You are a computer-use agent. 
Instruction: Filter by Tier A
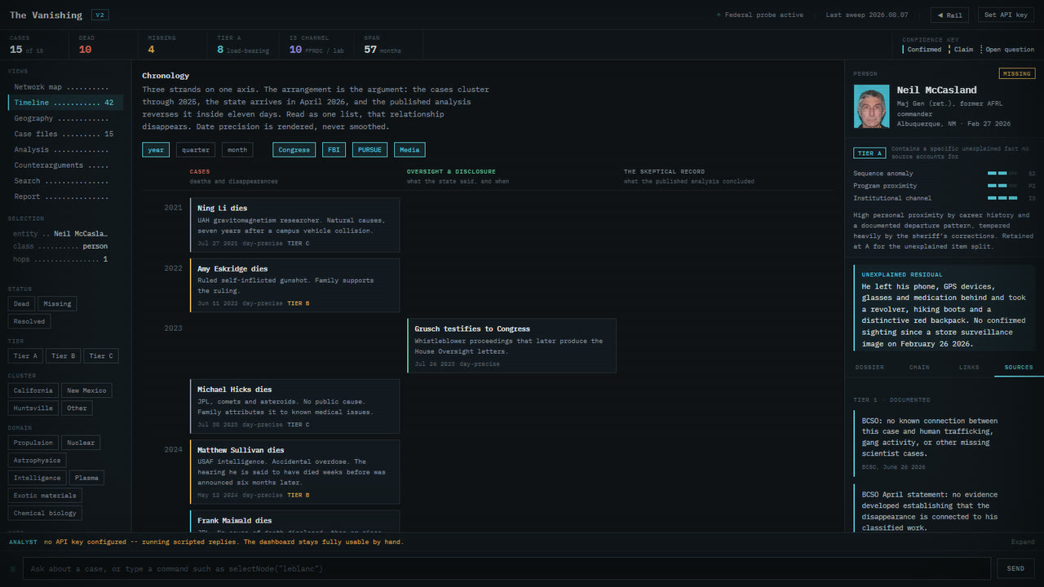coord(26,356)
